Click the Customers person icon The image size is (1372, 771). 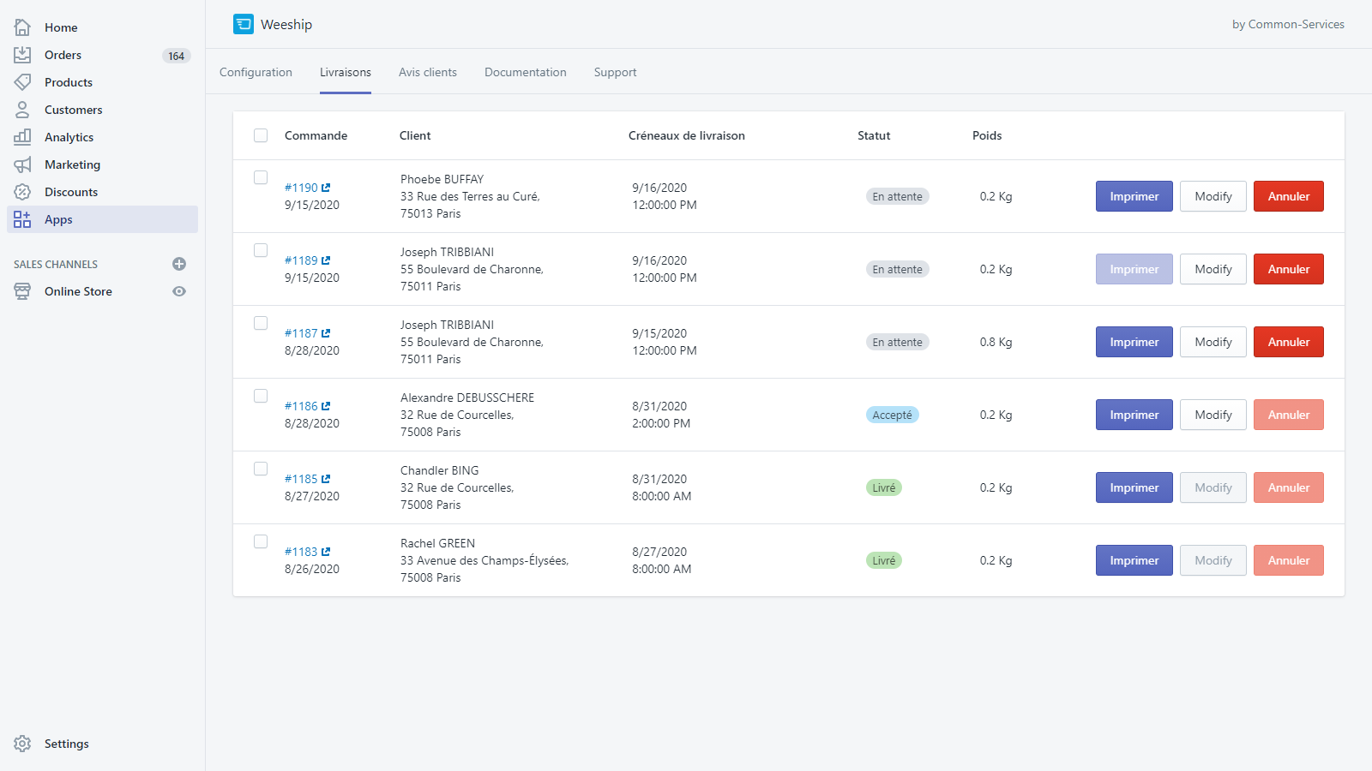[22, 110]
